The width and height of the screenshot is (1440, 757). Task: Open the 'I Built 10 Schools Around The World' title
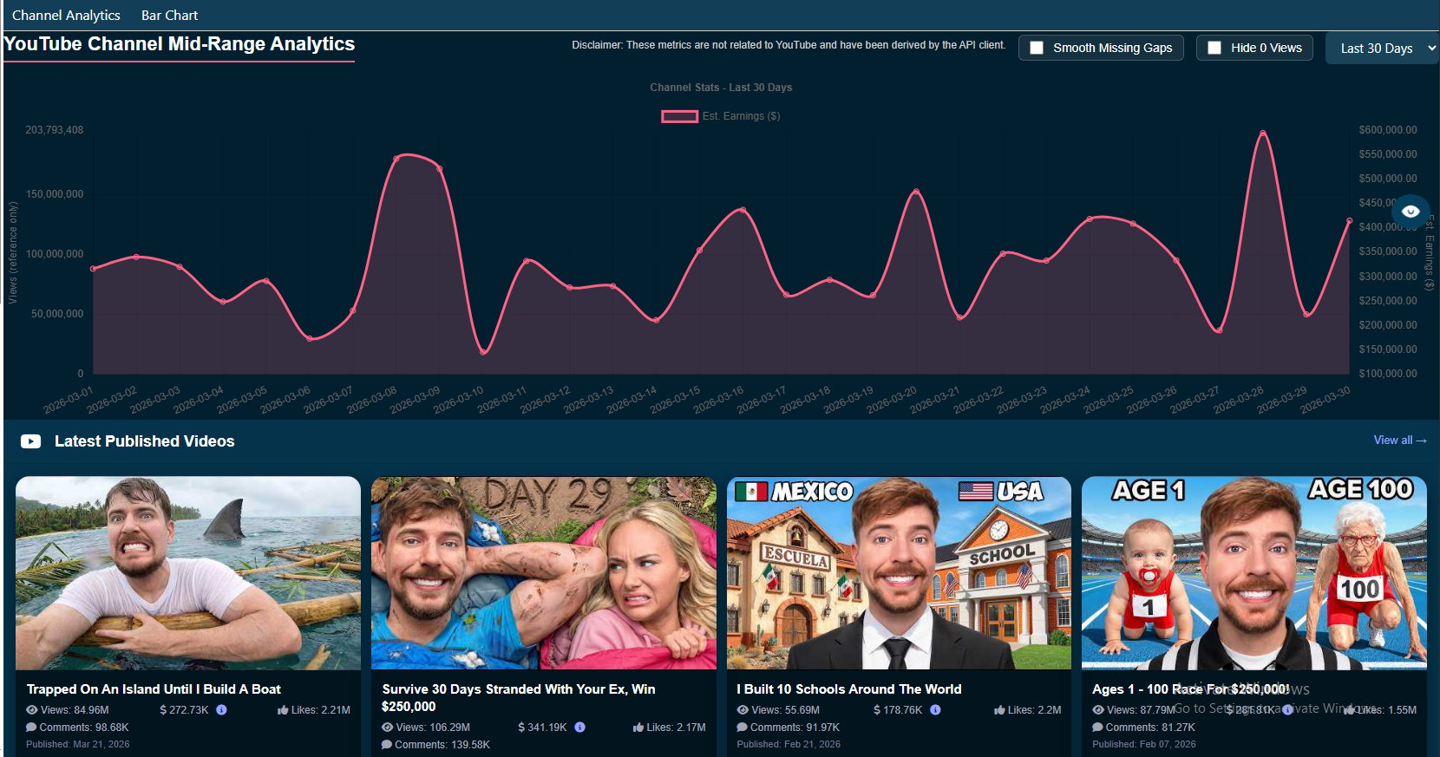[849, 689]
